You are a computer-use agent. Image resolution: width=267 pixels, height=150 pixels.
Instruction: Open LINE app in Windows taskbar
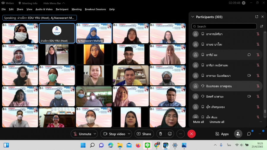[x=147, y=145]
